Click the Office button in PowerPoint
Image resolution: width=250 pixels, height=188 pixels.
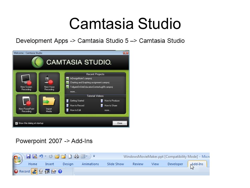click(17, 159)
